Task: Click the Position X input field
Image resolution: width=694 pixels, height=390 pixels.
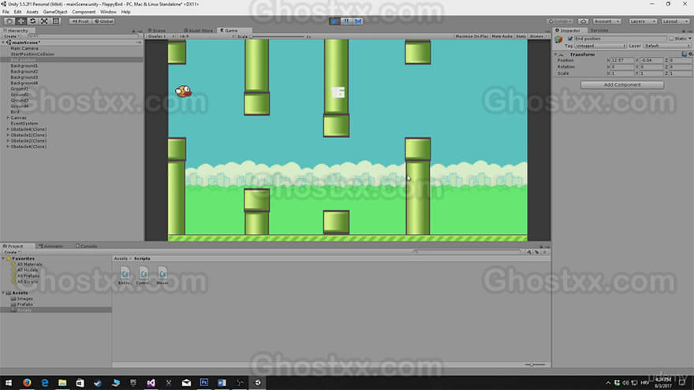Action: click(x=622, y=60)
